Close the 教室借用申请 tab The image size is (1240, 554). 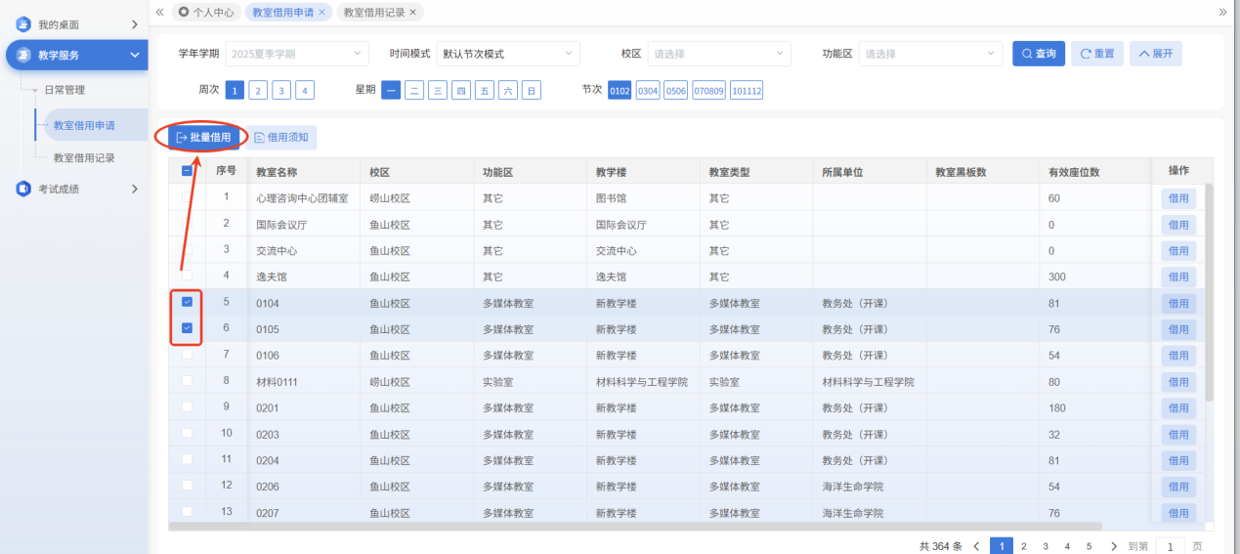point(322,13)
